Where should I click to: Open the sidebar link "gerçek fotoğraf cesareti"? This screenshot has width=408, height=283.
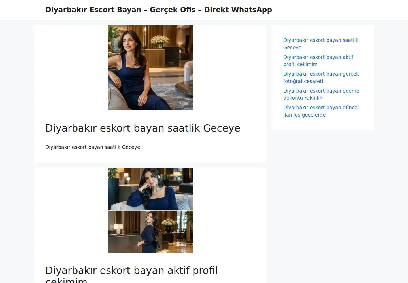[321, 77]
